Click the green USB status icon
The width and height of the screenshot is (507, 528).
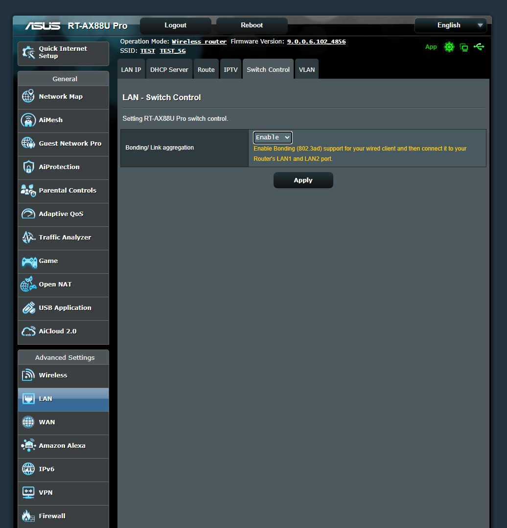pyautogui.click(x=479, y=47)
